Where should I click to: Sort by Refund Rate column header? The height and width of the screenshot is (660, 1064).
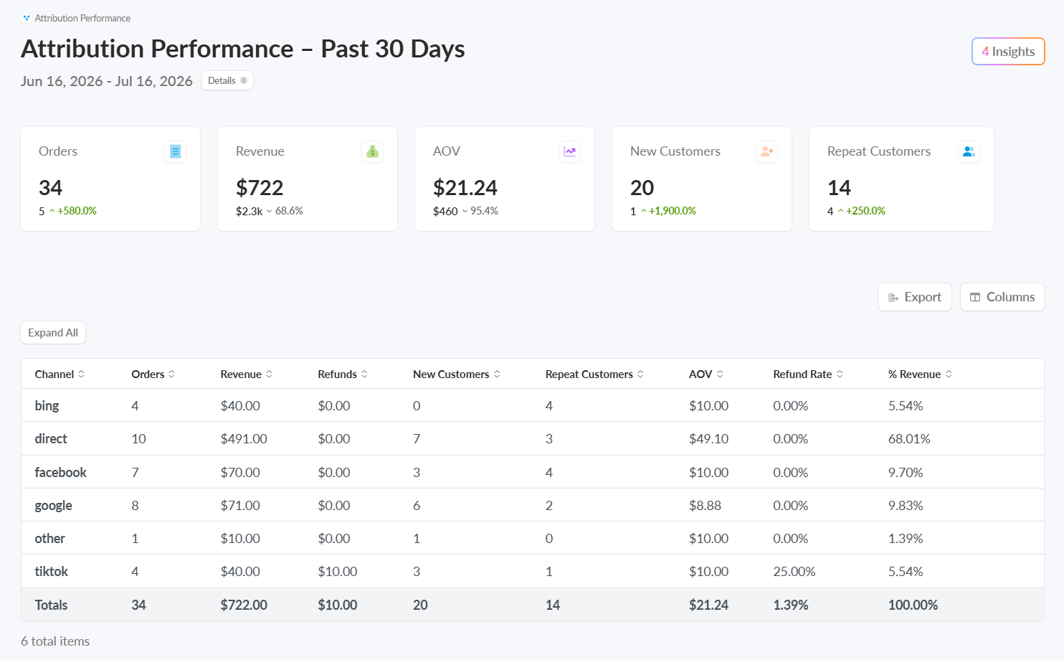pyautogui.click(x=808, y=374)
